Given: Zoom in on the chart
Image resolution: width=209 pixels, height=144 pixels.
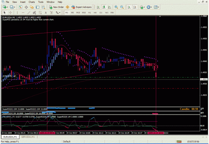Looking at the screenshot, I should [116, 7].
